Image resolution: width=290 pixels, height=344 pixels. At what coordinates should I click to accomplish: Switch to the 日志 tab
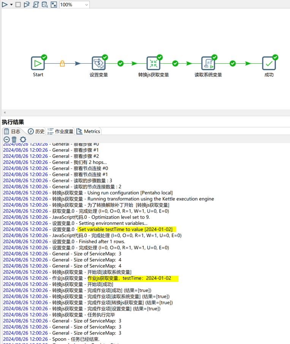[x=13, y=131]
